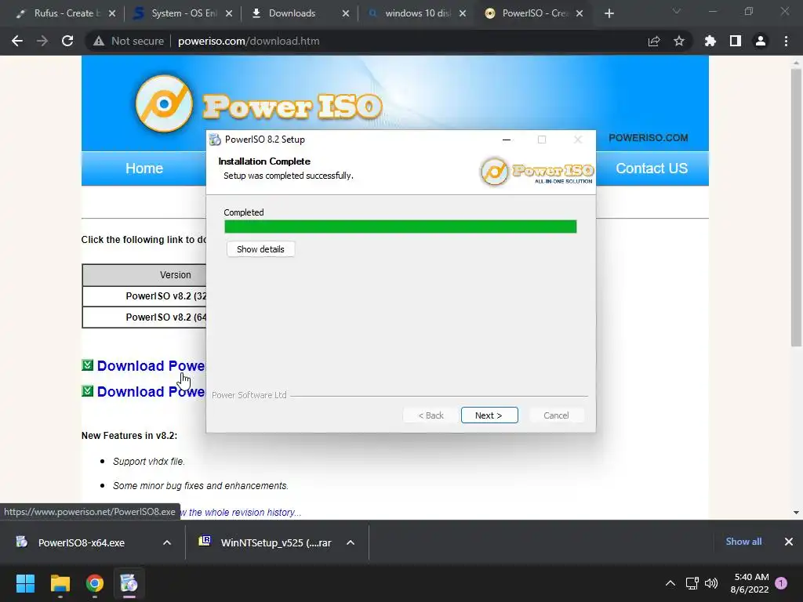803x602 pixels.
Task: Close the downloads shelf
Action: coord(789,542)
